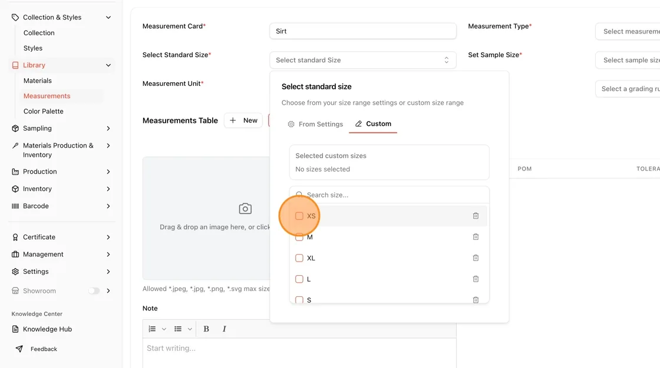The width and height of the screenshot is (660, 368).
Task: Open Measurements under Library
Action: [x=47, y=96]
